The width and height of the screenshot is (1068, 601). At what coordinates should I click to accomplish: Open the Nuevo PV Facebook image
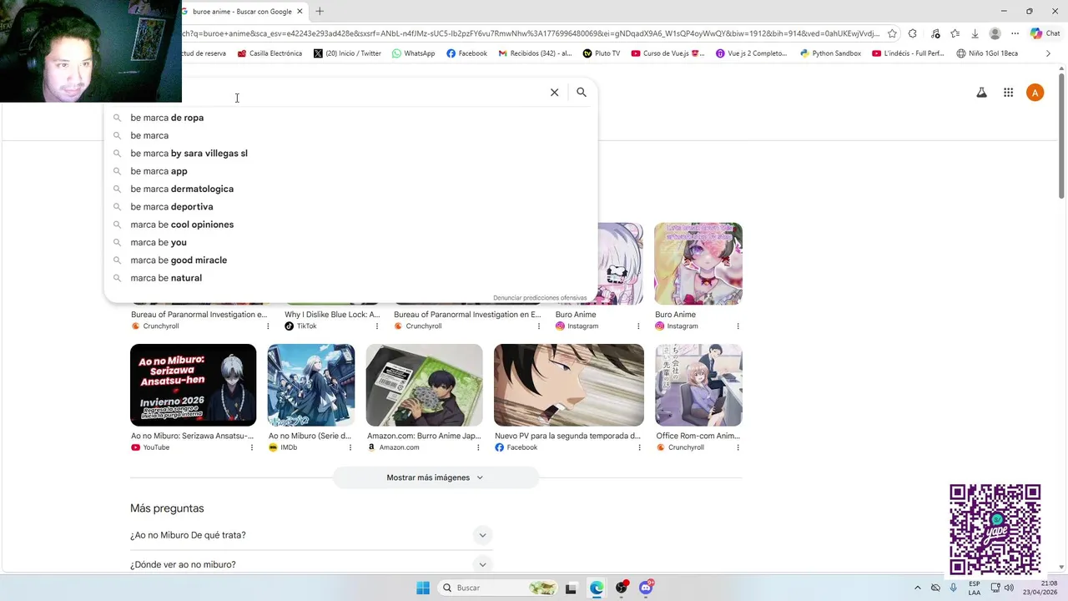569,385
